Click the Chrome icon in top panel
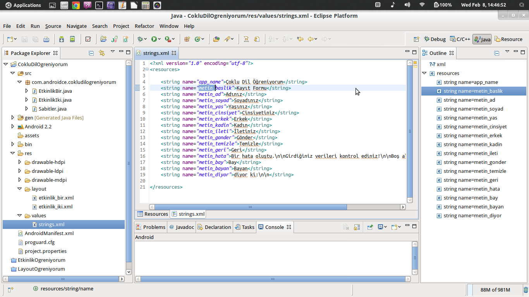 pos(76,5)
